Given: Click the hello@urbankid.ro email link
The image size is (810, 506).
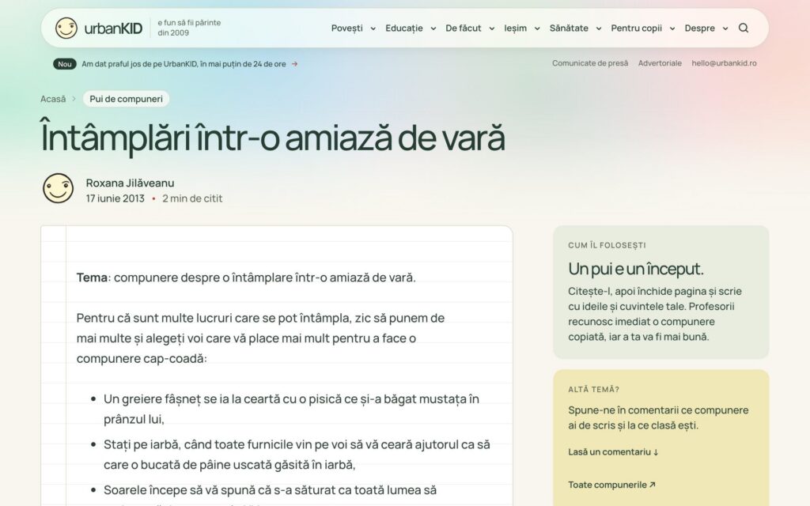Looking at the screenshot, I should [x=725, y=63].
